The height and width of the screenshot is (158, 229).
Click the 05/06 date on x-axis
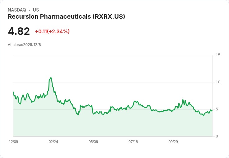[93, 142]
